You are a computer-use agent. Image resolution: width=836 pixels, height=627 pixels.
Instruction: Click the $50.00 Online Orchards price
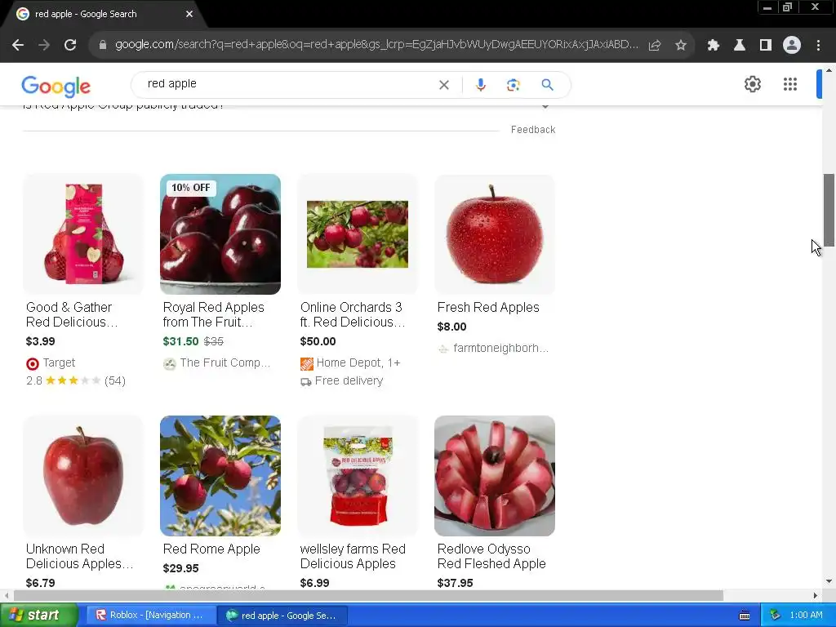318,341
